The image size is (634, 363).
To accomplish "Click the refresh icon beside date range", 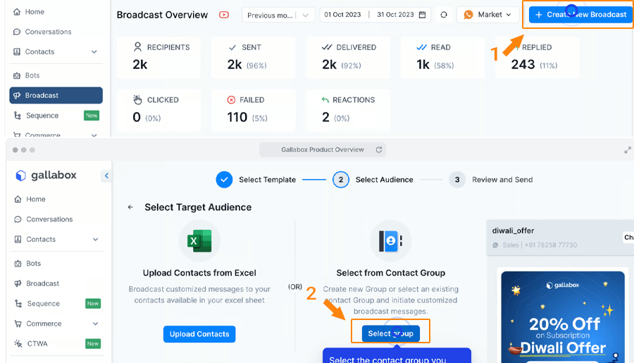I will coord(444,15).
